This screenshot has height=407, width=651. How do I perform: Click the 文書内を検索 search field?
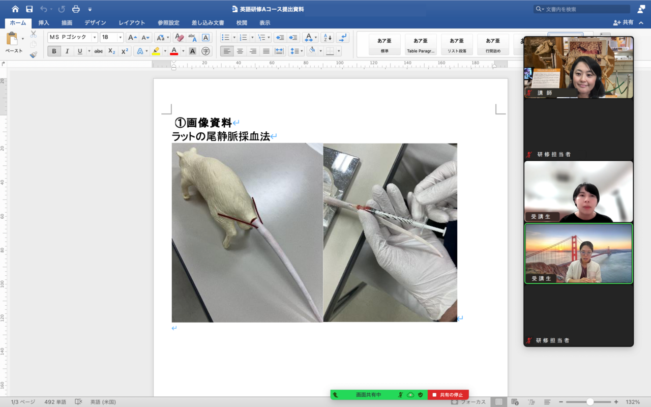click(586, 9)
